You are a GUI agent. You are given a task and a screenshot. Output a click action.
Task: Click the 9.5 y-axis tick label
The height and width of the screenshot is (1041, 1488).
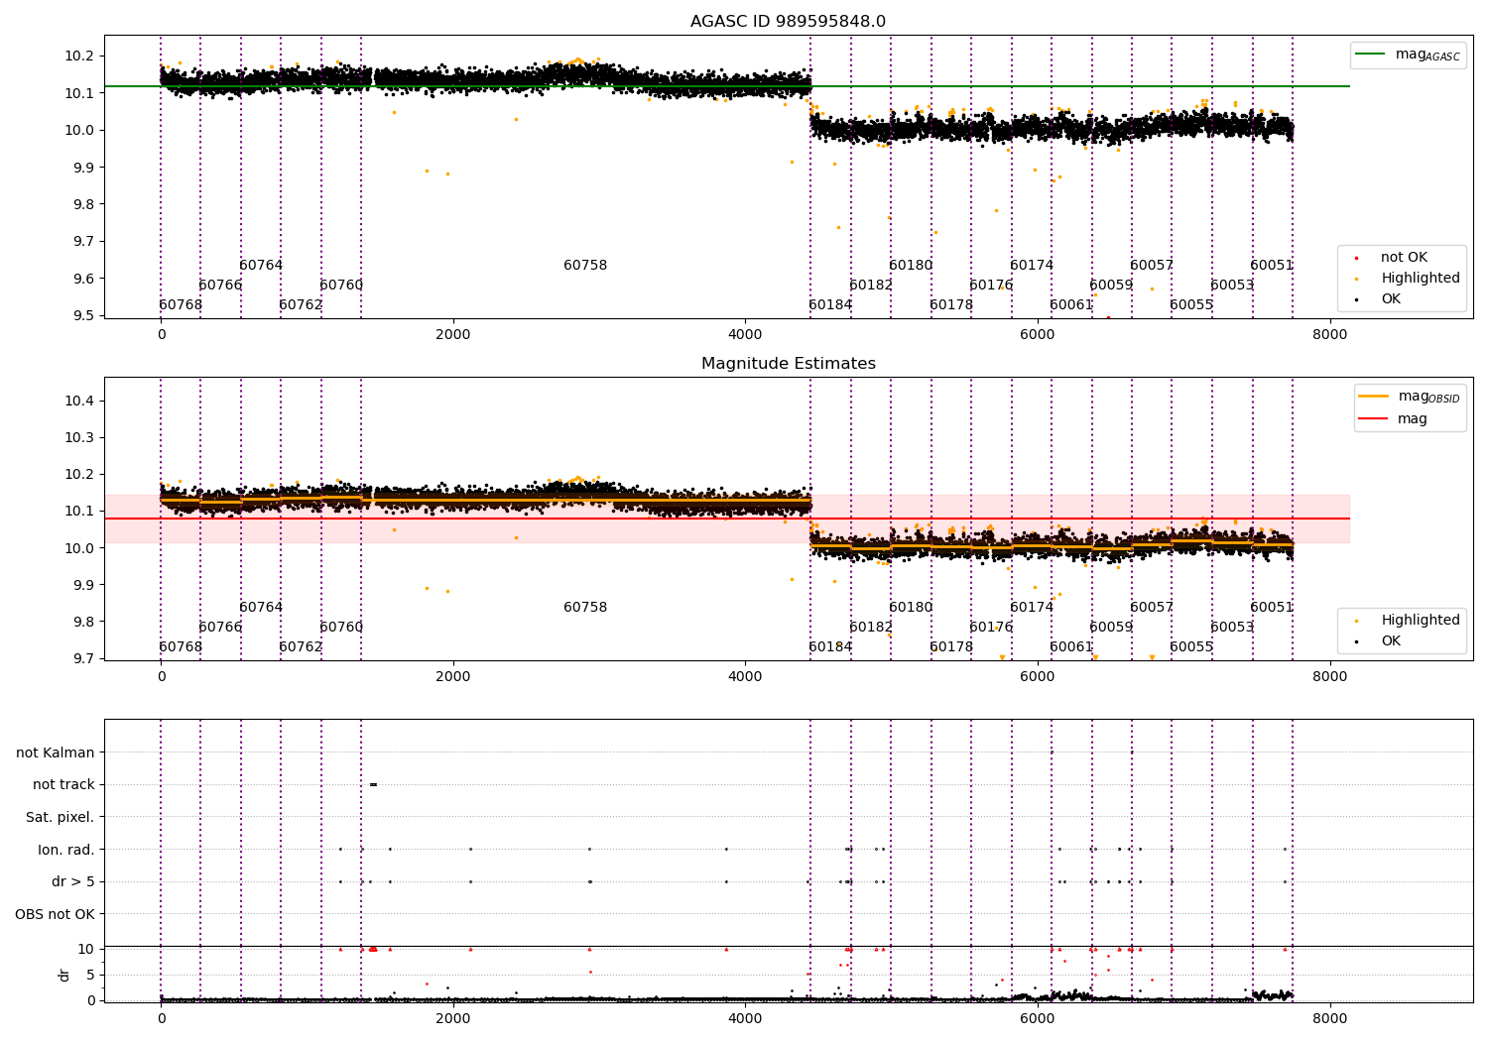pyautogui.click(x=81, y=315)
